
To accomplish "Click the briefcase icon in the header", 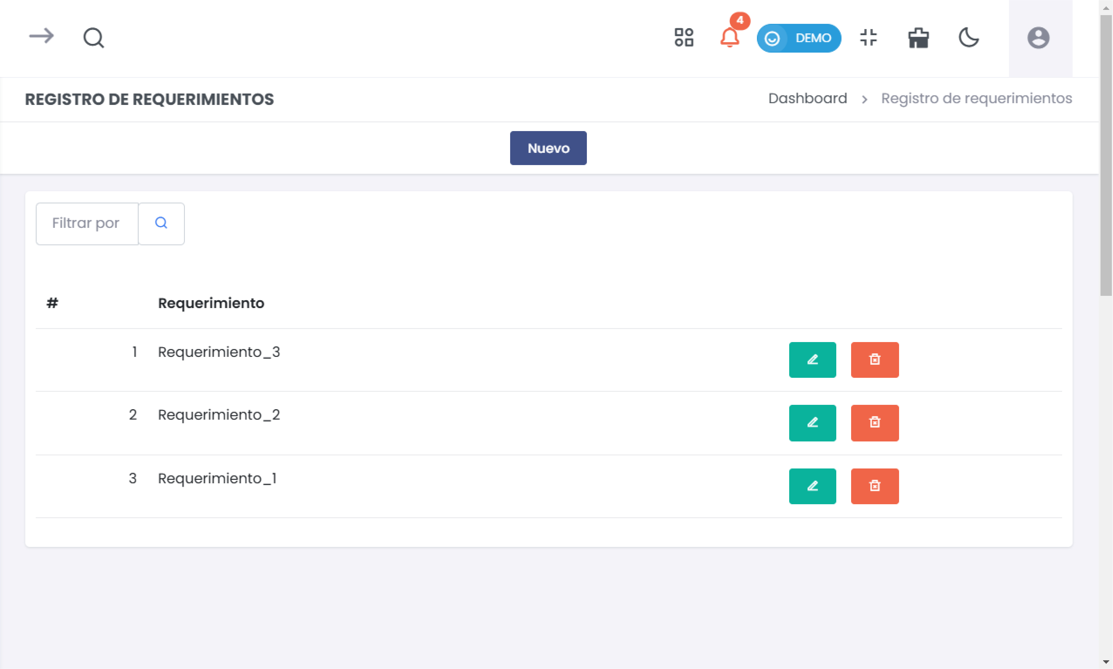I will [918, 38].
